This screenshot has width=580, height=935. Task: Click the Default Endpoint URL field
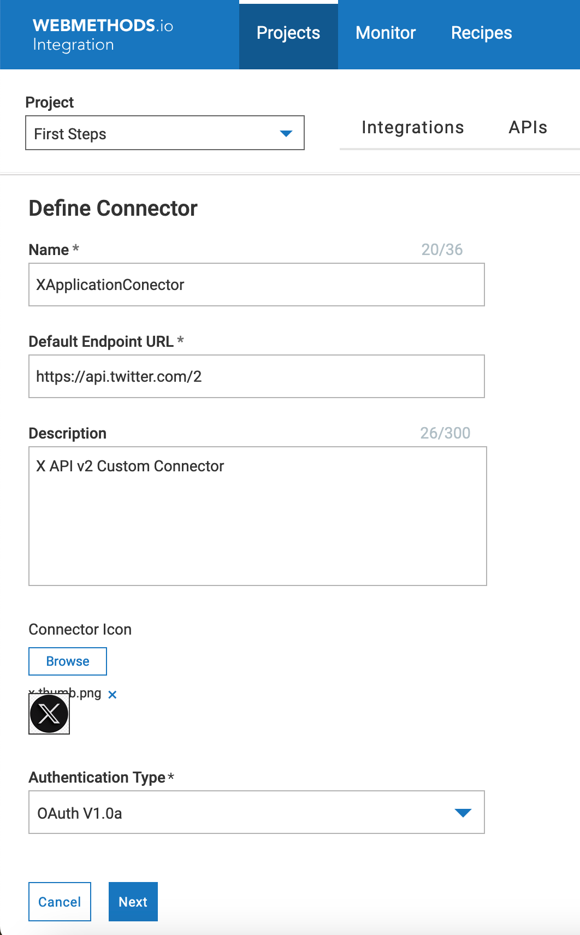[x=256, y=376]
